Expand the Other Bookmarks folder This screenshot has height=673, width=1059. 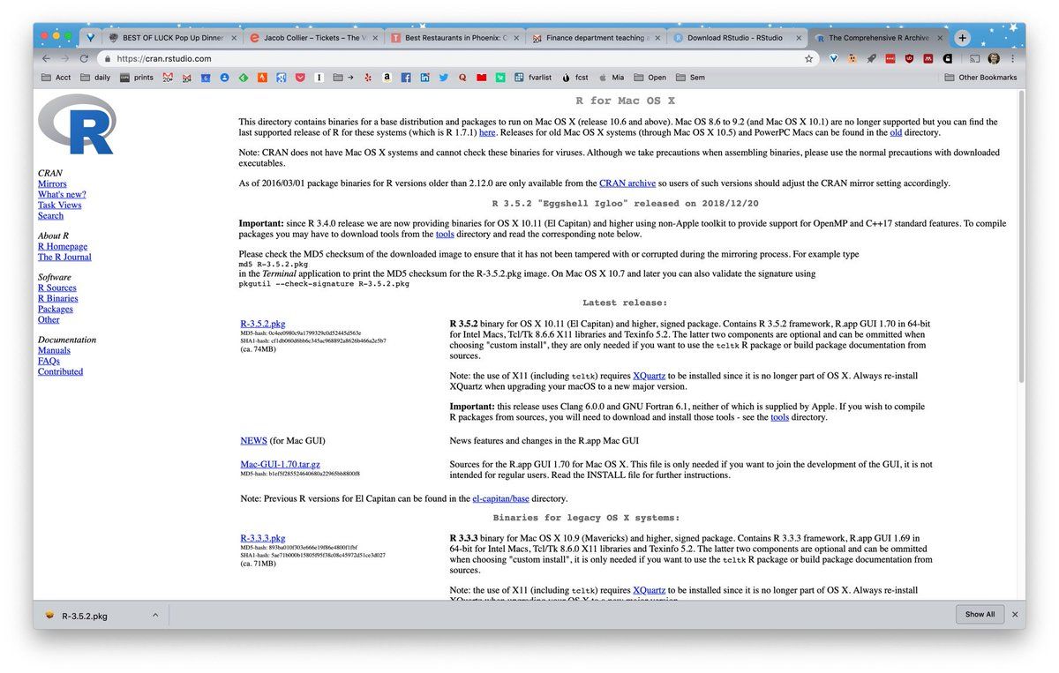coord(980,78)
